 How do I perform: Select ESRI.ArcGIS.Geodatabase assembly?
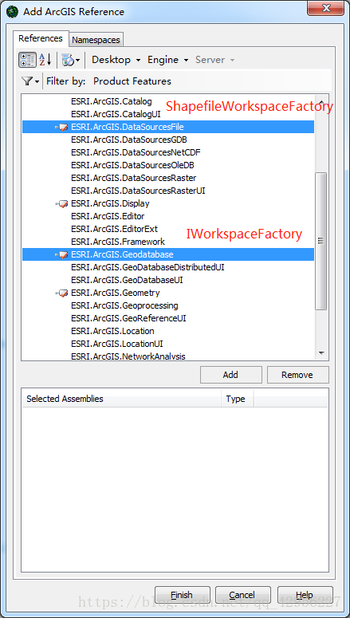(168, 254)
